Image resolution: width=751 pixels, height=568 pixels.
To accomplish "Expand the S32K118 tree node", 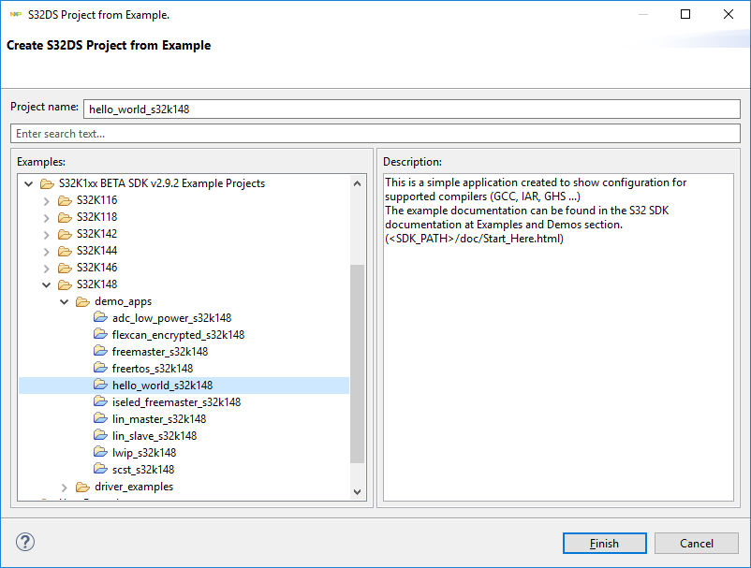I will 47,218.
